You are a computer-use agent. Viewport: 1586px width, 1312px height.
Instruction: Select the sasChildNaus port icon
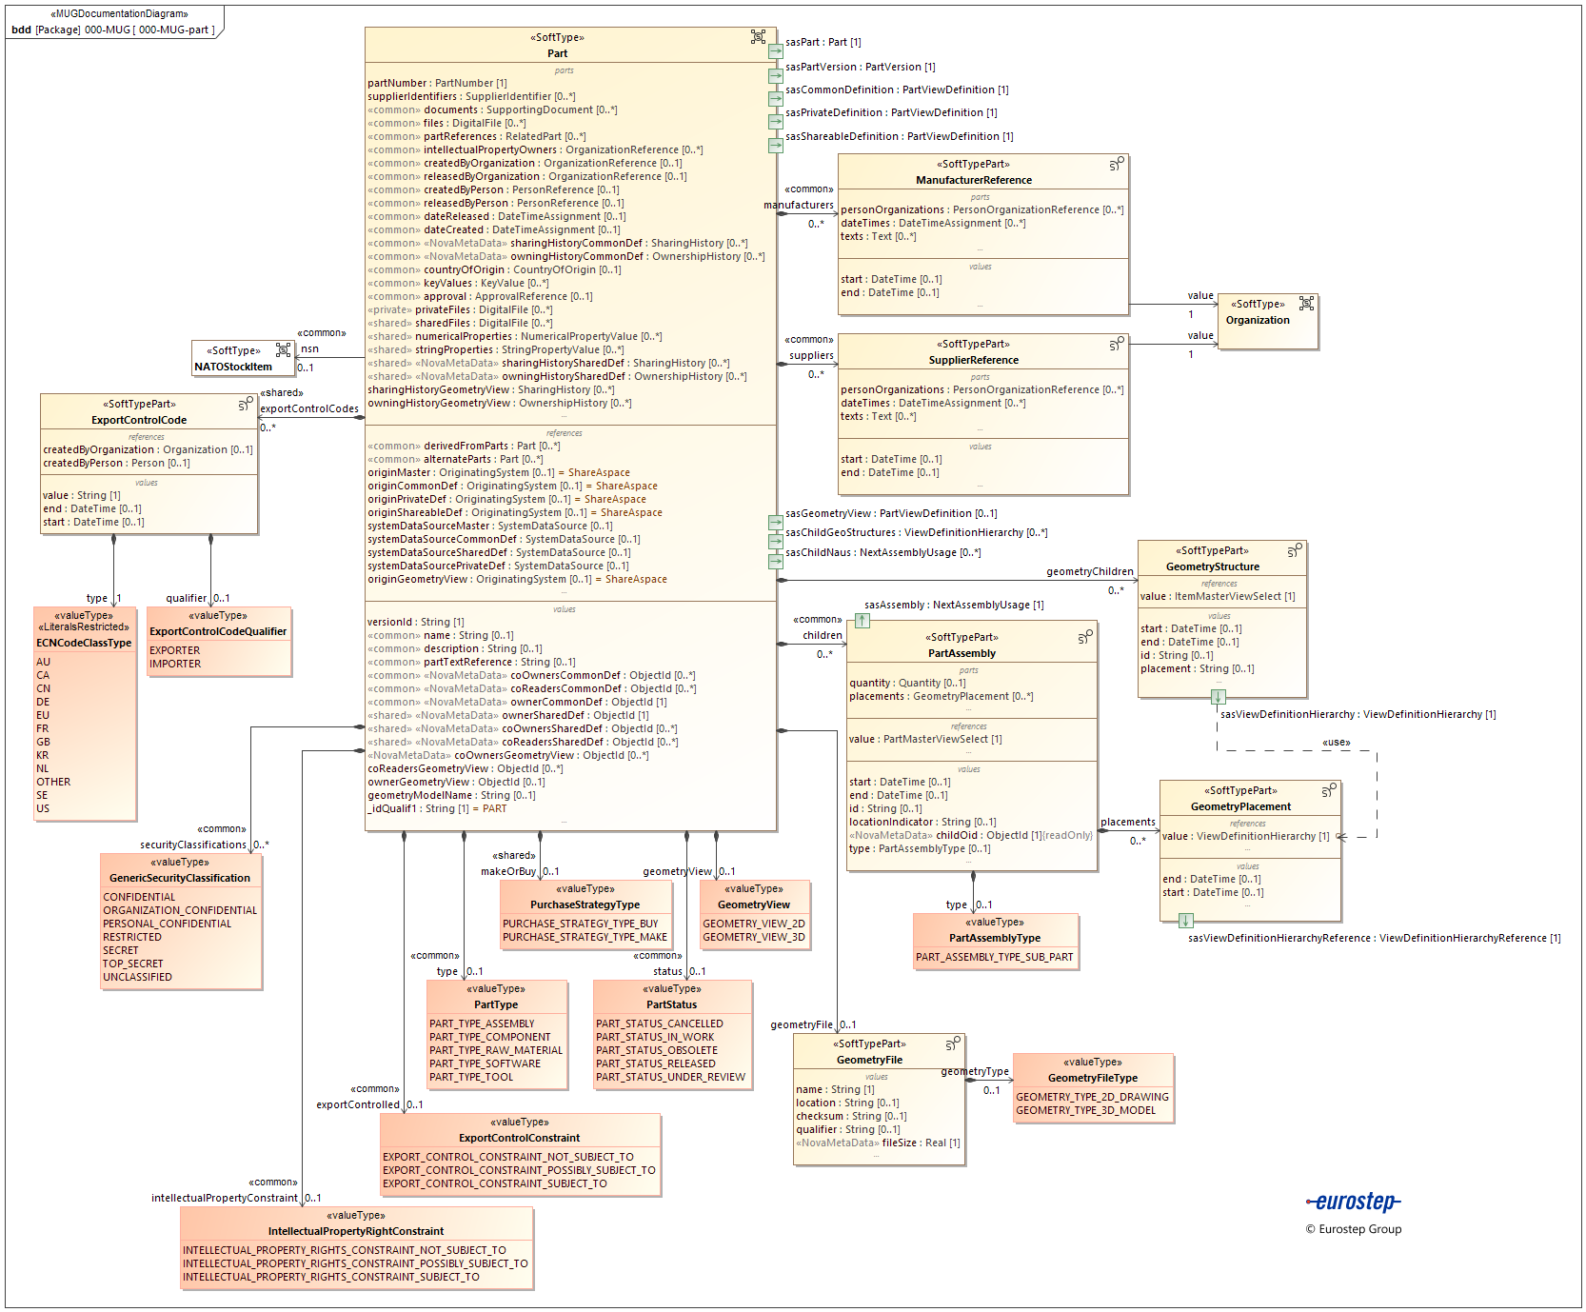click(776, 561)
